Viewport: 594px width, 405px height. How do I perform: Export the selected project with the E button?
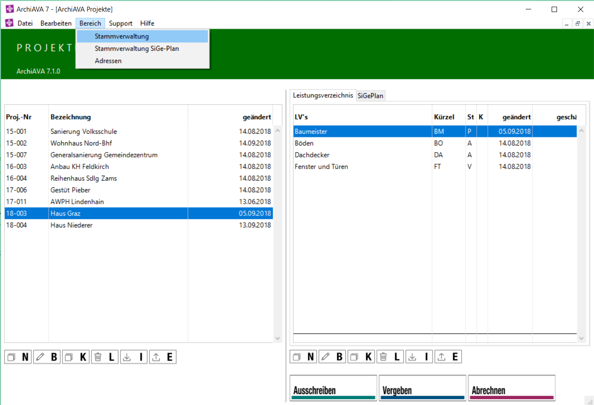click(x=163, y=357)
